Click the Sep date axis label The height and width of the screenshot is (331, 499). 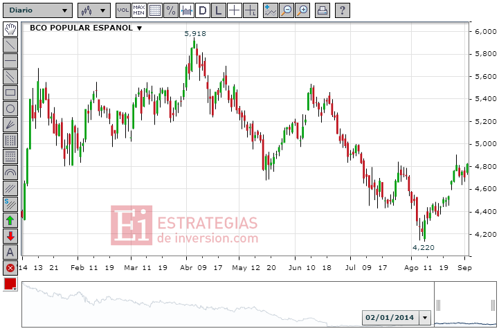(x=464, y=268)
